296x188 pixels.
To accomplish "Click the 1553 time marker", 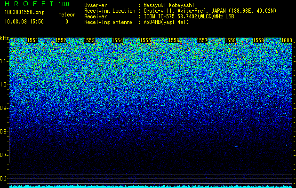I will tap(89, 40).
